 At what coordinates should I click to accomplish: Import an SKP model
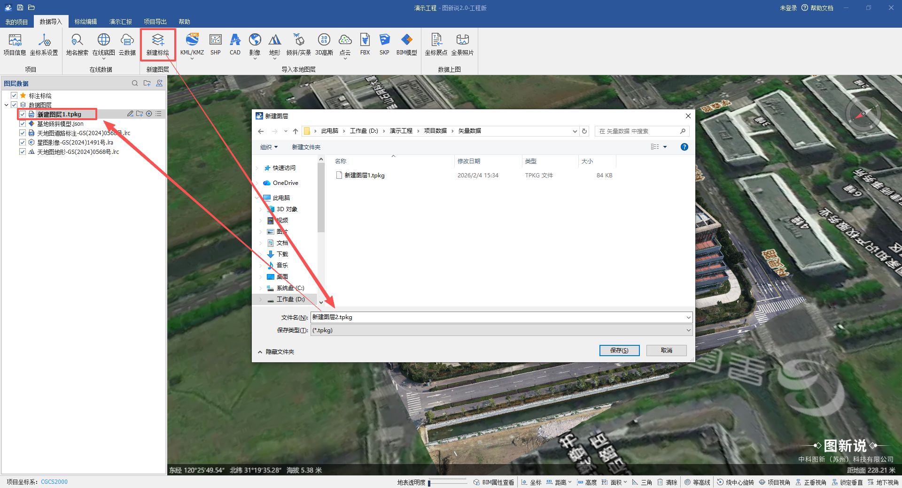tap(384, 45)
